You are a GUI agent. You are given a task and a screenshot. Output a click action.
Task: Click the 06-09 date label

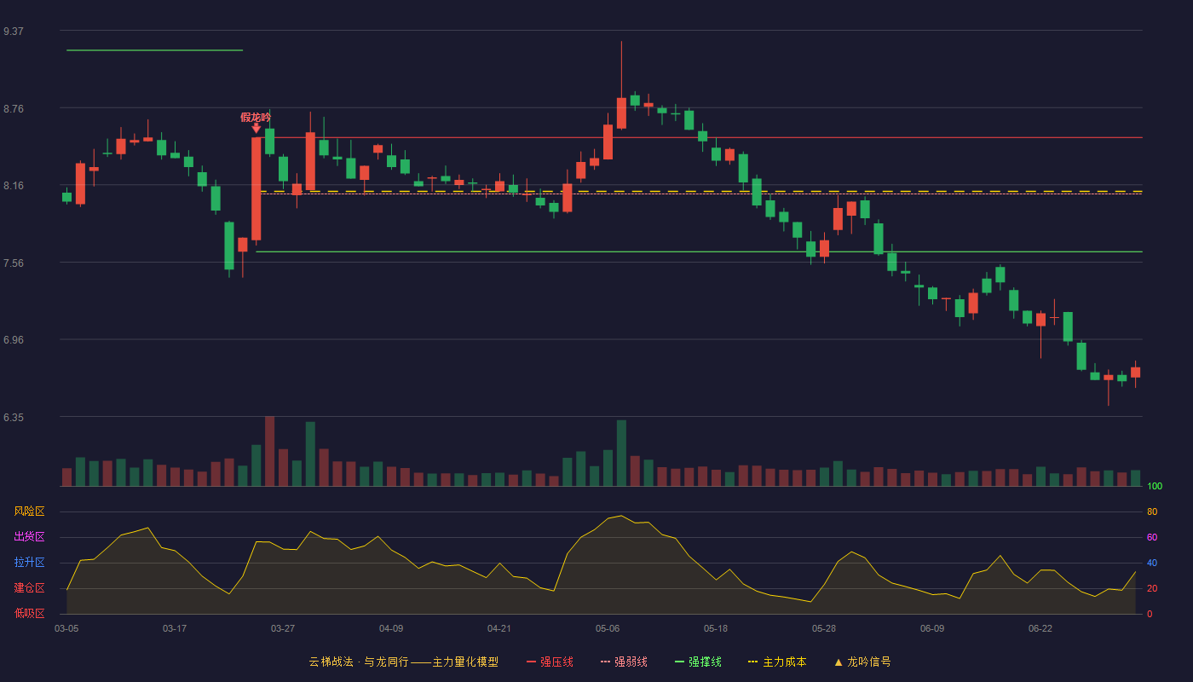point(932,629)
